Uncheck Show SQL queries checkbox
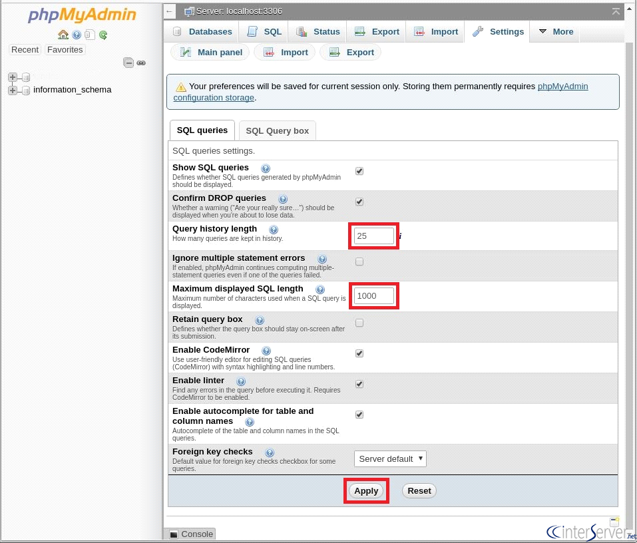 (x=359, y=171)
